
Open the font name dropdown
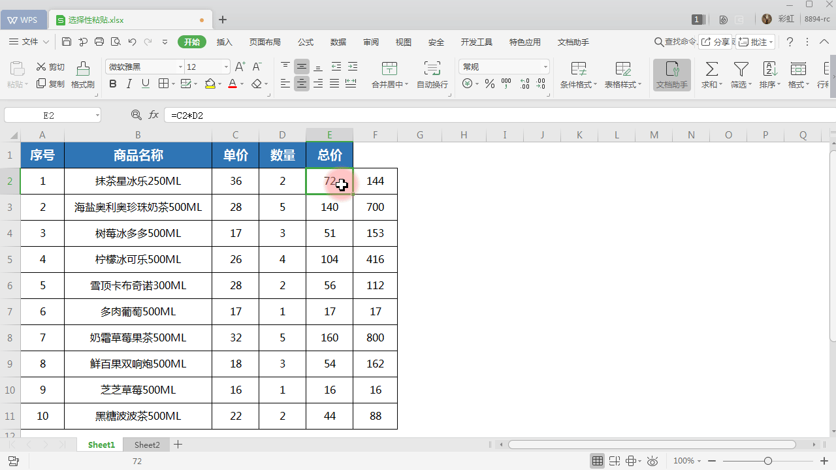[180, 66]
